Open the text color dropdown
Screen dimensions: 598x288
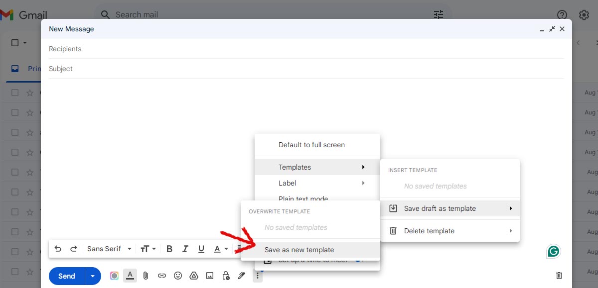[221, 249]
